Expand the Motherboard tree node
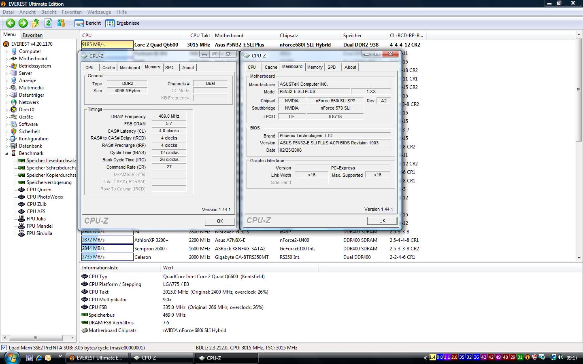 click(7, 59)
